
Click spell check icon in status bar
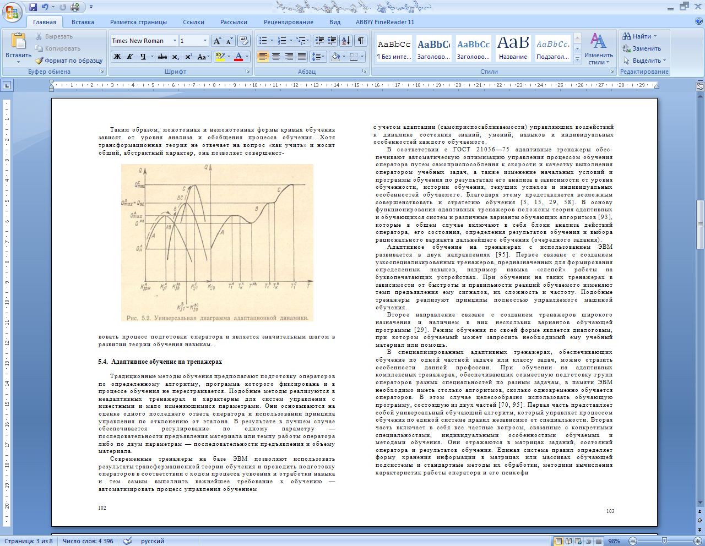pyautogui.click(x=127, y=541)
